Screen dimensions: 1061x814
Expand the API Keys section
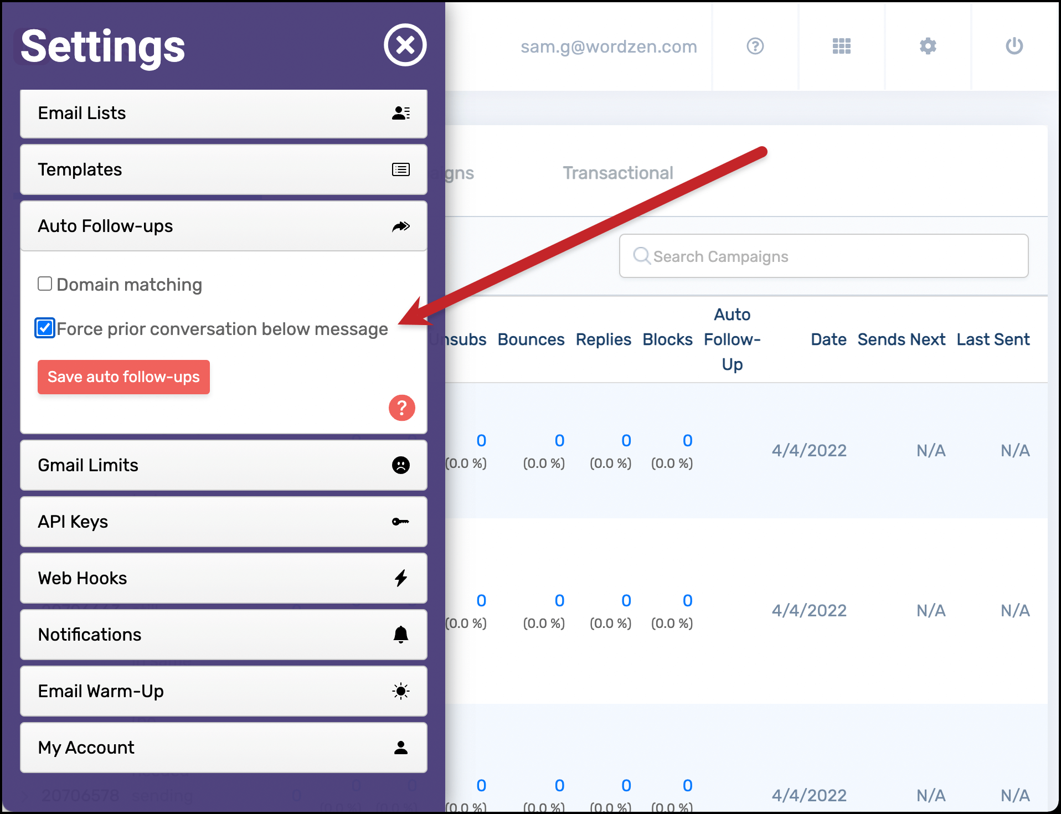tap(224, 522)
